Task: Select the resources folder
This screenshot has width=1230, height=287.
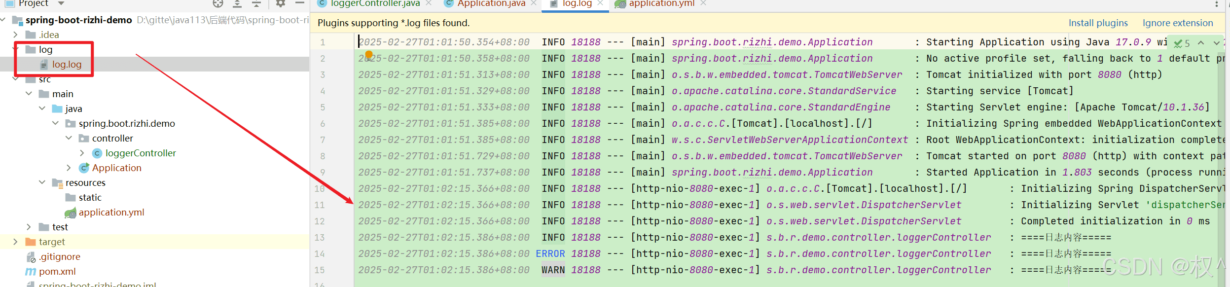Action: [x=85, y=182]
